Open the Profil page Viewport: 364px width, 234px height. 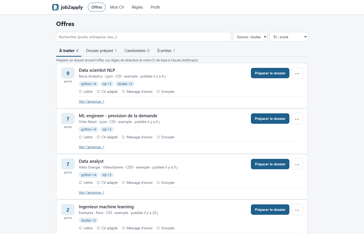(x=155, y=7)
